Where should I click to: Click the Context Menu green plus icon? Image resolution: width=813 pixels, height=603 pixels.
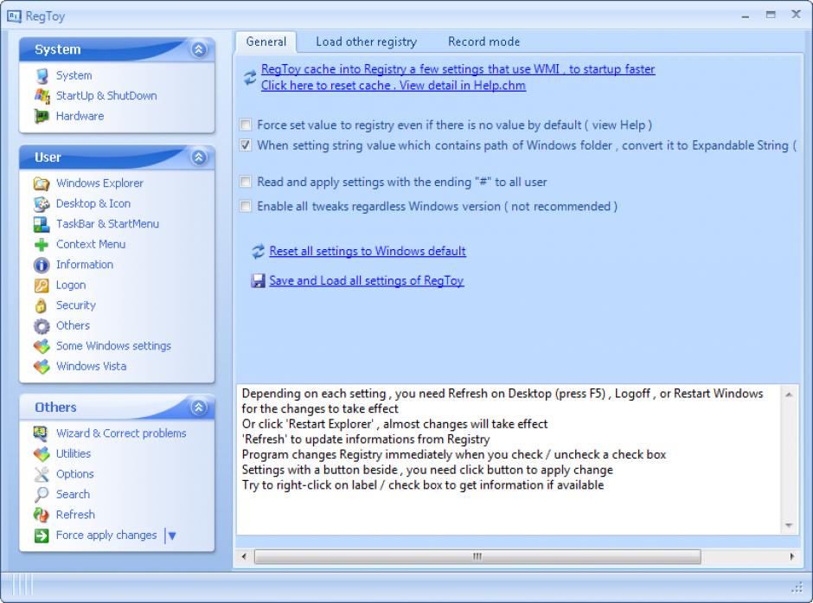[x=42, y=245]
